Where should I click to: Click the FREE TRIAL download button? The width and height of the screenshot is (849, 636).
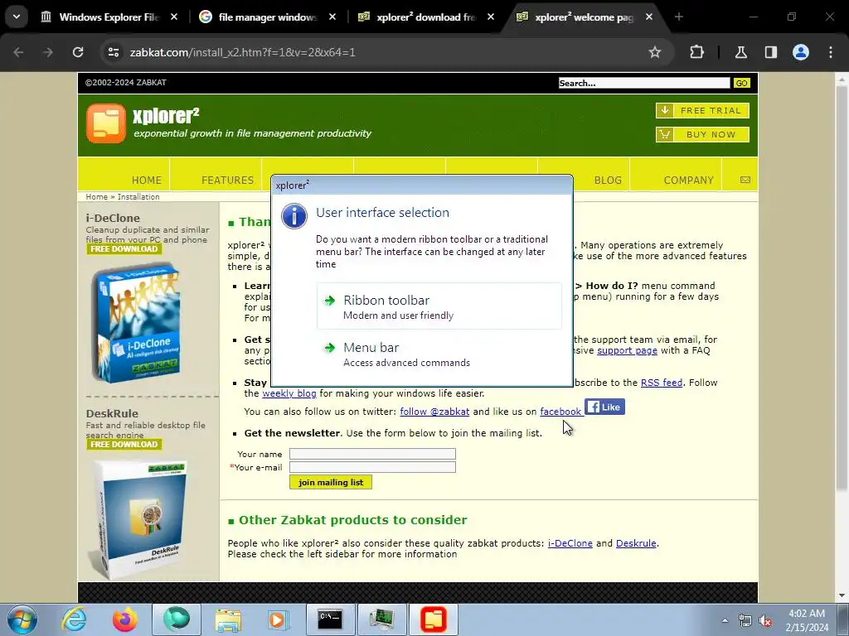702,110
